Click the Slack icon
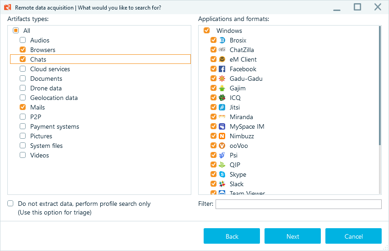This screenshot has height=251, width=389. tap(222, 184)
